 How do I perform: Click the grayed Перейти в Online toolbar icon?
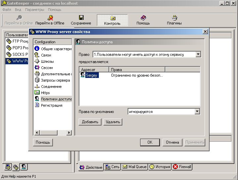(19, 18)
